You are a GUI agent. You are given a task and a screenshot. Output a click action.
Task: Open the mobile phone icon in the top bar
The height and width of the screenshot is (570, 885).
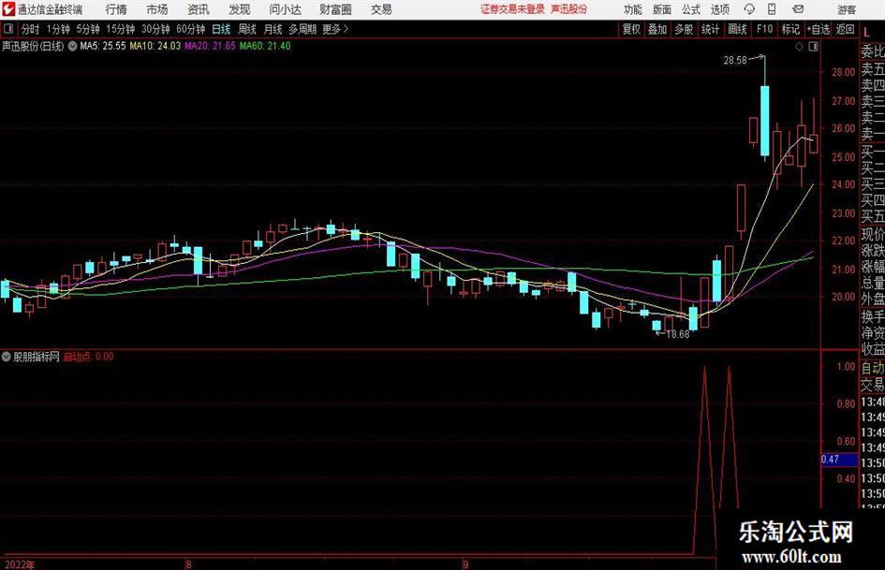tap(772, 9)
